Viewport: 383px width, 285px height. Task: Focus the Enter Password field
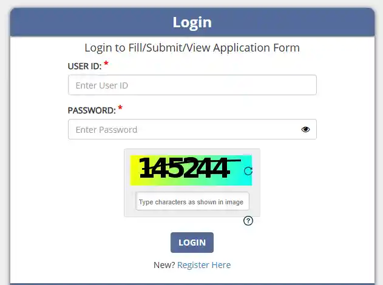pos(182,129)
